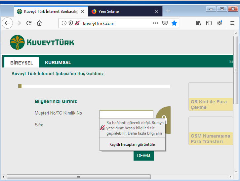Click the login progress bar indicator
Image resolution: width=240 pixels, height=181 pixels.
coord(20,86)
